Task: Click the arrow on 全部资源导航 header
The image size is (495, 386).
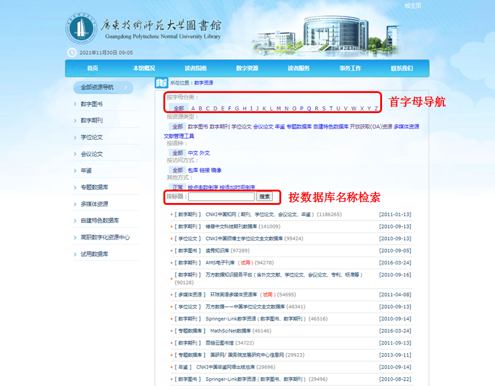Action: 126,88
